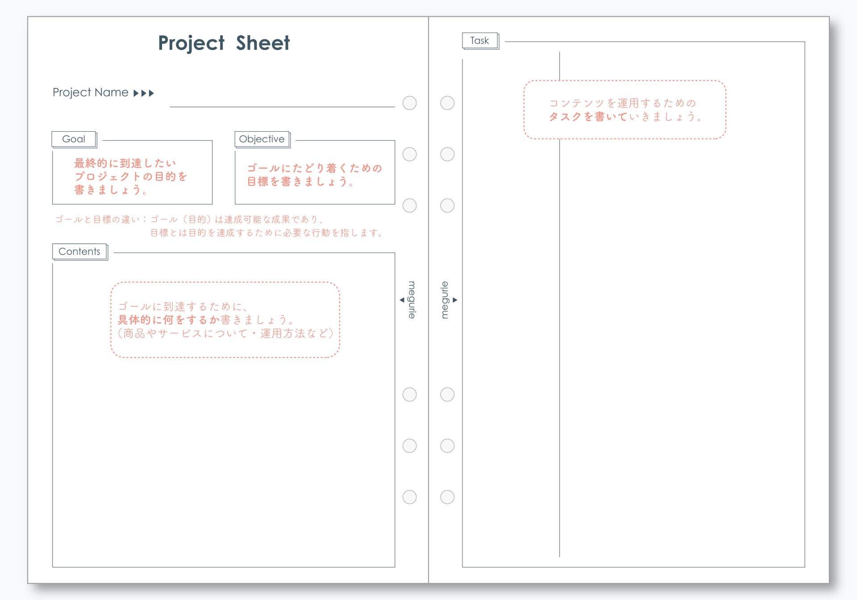
Task: Click the red Objective hint text
Action: tap(314, 175)
